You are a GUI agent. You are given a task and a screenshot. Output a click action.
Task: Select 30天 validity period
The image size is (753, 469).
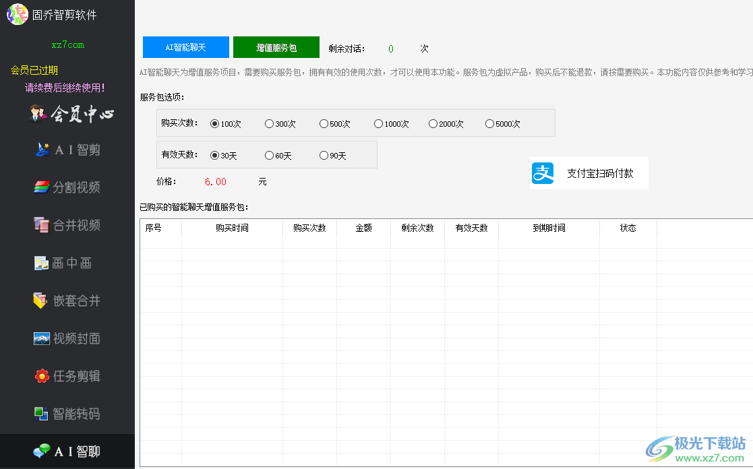pyautogui.click(x=224, y=156)
